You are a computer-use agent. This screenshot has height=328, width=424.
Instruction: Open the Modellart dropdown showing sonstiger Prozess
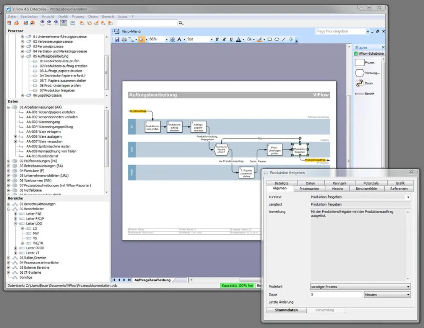[408, 286]
